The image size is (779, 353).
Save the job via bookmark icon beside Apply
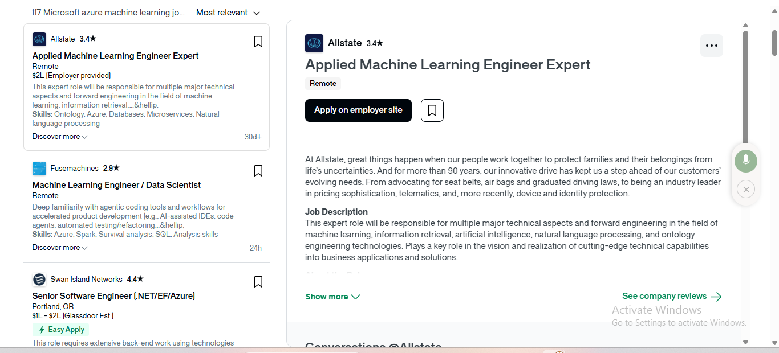tap(432, 110)
